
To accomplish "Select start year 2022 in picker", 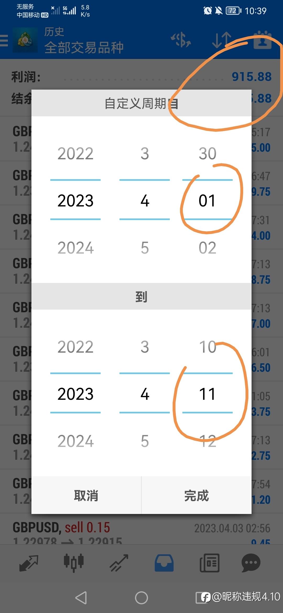I will [x=75, y=154].
